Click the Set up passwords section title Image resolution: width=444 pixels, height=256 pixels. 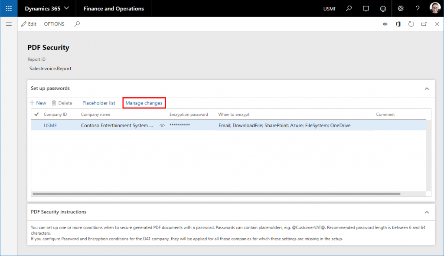click(x=50, y=88)
